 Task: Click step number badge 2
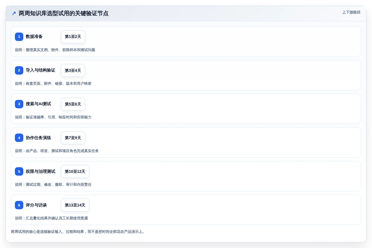19,70
